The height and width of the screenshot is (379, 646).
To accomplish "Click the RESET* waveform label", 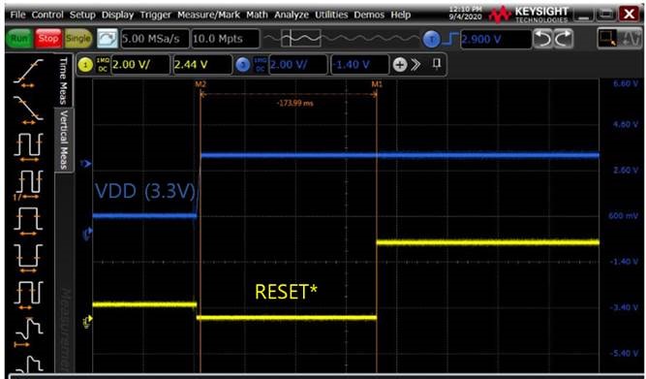I will [x=286, y=292].
